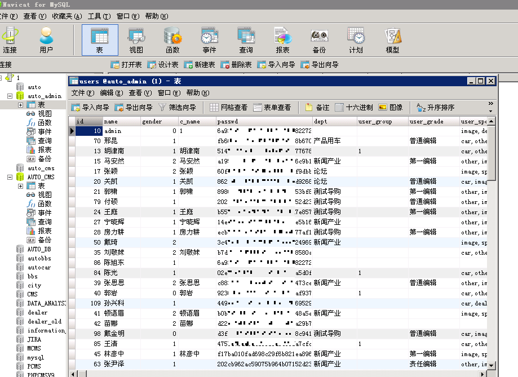Select autobbs database in tree
Viewport: 518px width, 377px height.
point(39,259)
